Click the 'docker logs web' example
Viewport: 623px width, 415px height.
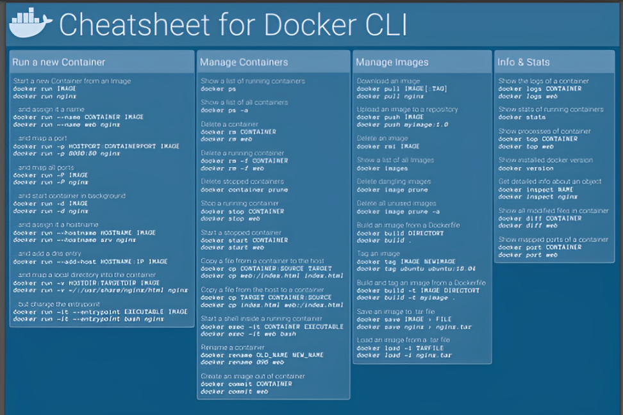pos(527,96)
